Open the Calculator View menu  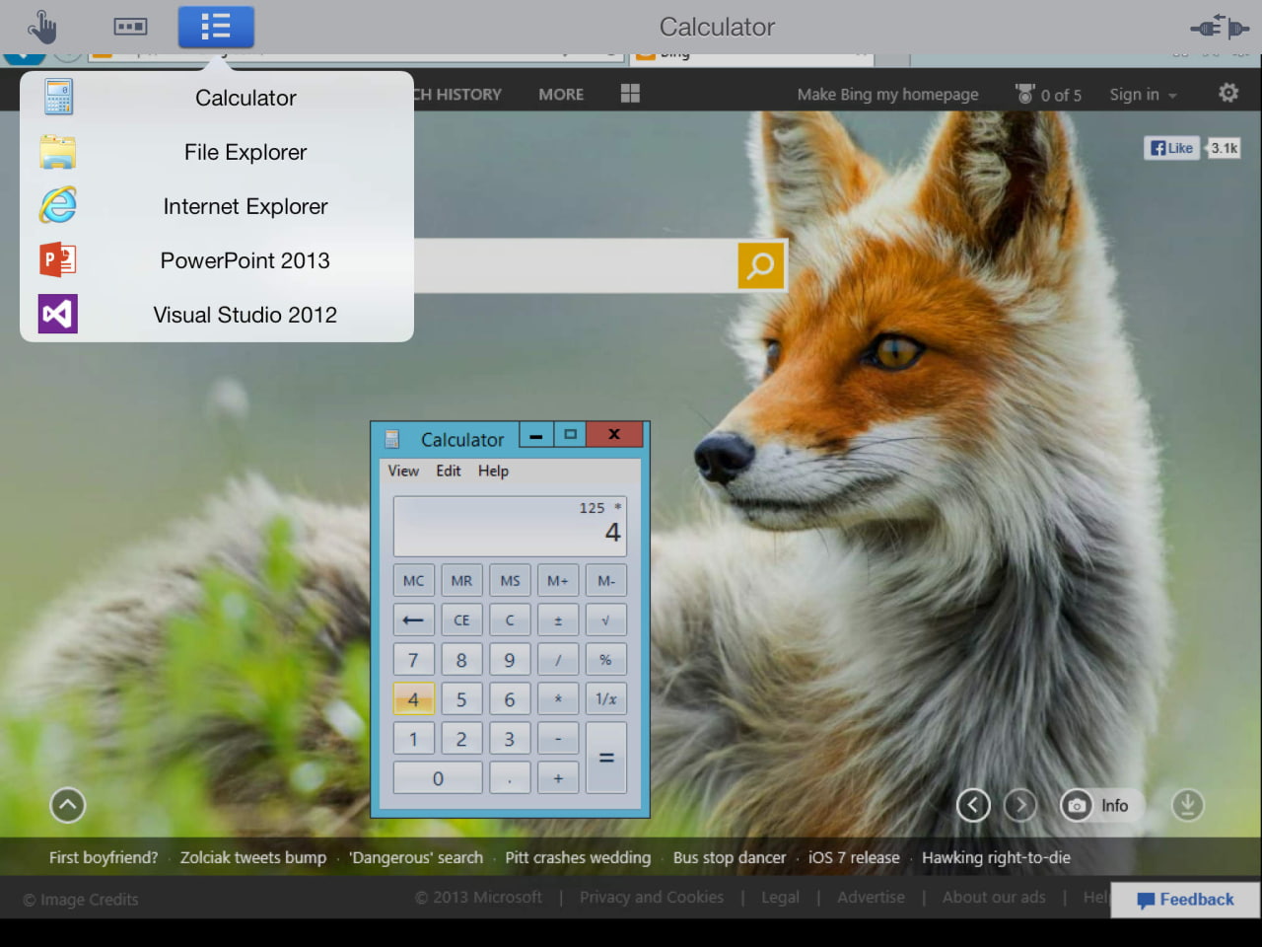(402, 471)
